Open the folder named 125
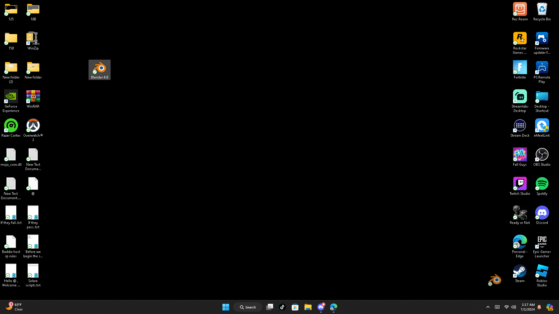 tap(11, 12)
